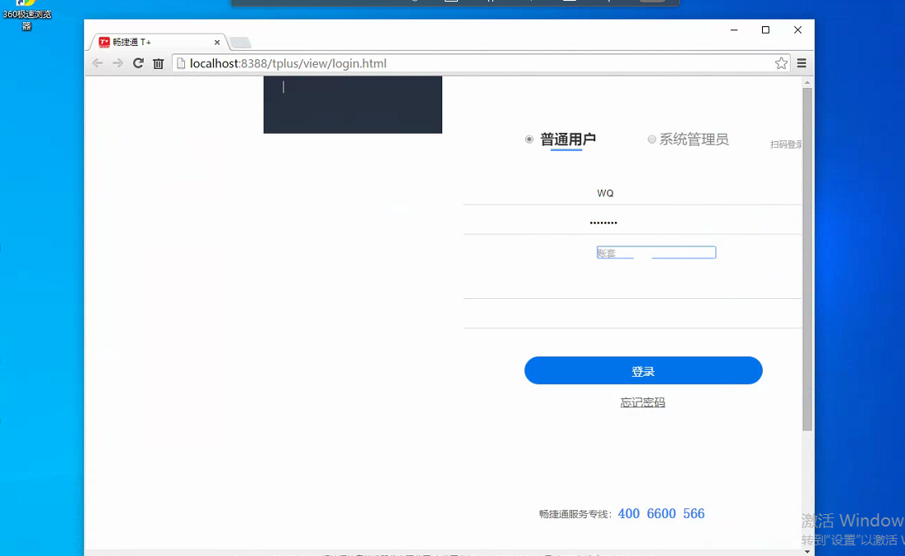Open a new browser tab

[240, 42]
